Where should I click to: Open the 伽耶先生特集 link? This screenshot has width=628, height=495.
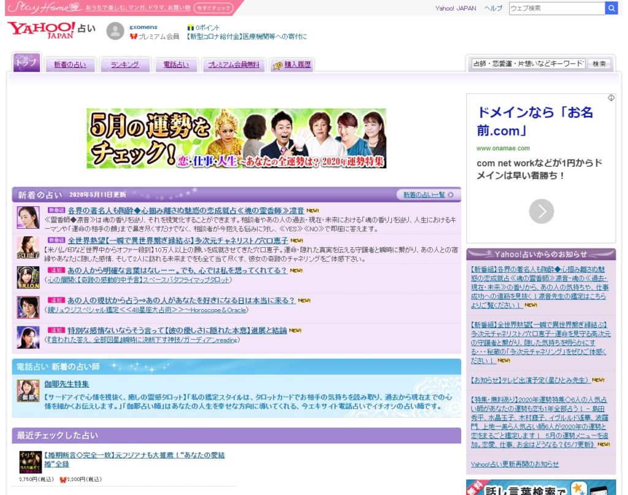66,383
